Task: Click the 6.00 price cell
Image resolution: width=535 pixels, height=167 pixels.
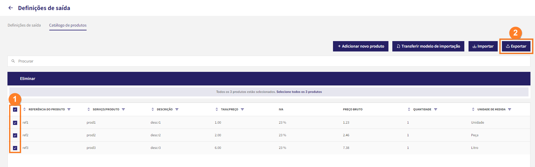Action: tap(218, 148)
